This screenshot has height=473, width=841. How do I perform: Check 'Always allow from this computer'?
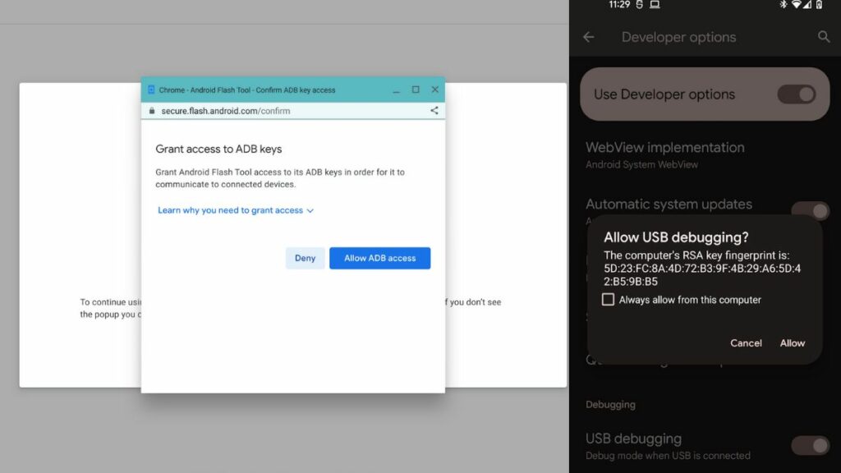click(x=609, y=300)
